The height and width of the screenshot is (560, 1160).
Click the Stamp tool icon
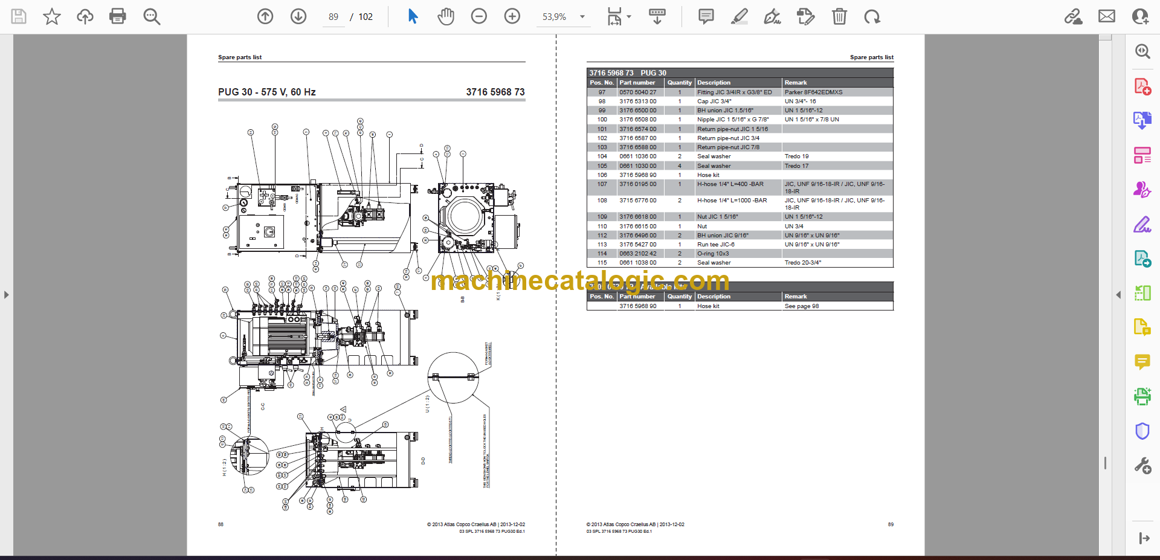pyautogui.click(x=806, y=16)
